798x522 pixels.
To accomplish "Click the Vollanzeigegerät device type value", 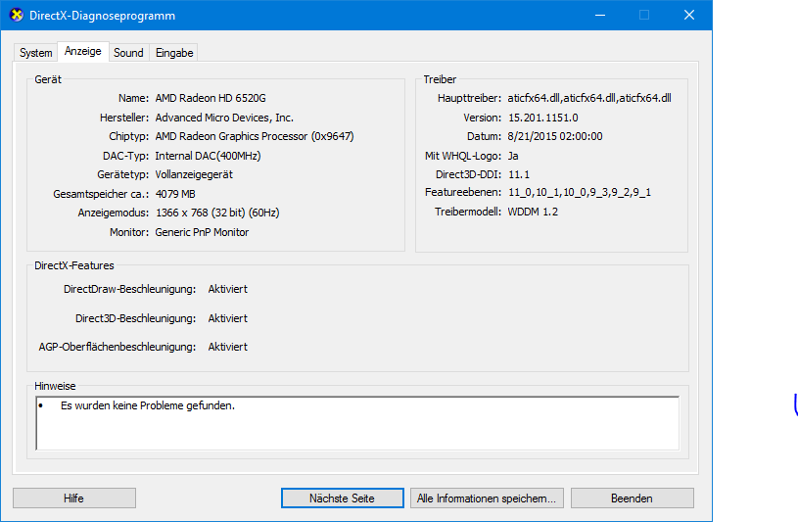I will click(194, 174).
